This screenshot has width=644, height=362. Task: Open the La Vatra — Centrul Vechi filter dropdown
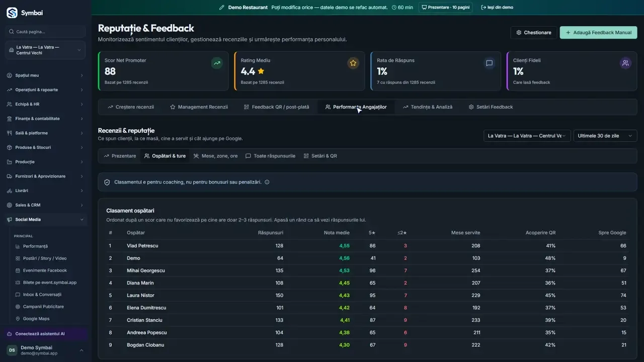[527, 136]
